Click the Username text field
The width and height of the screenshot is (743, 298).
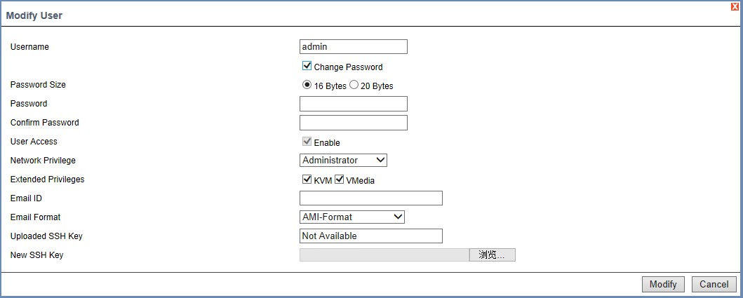click(x=353, y=47)
